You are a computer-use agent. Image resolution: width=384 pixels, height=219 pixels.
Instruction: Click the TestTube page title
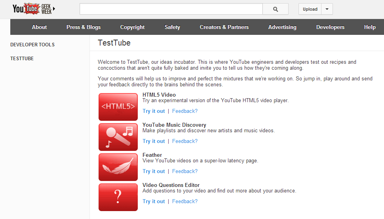114,43
